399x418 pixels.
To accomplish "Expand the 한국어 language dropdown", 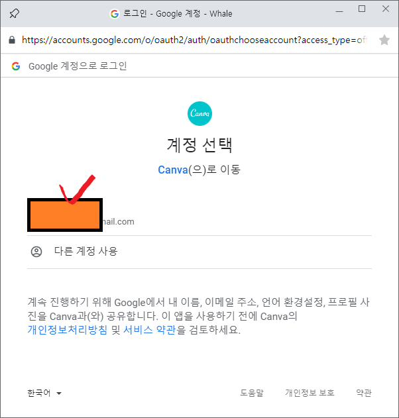I will point(44,393).
